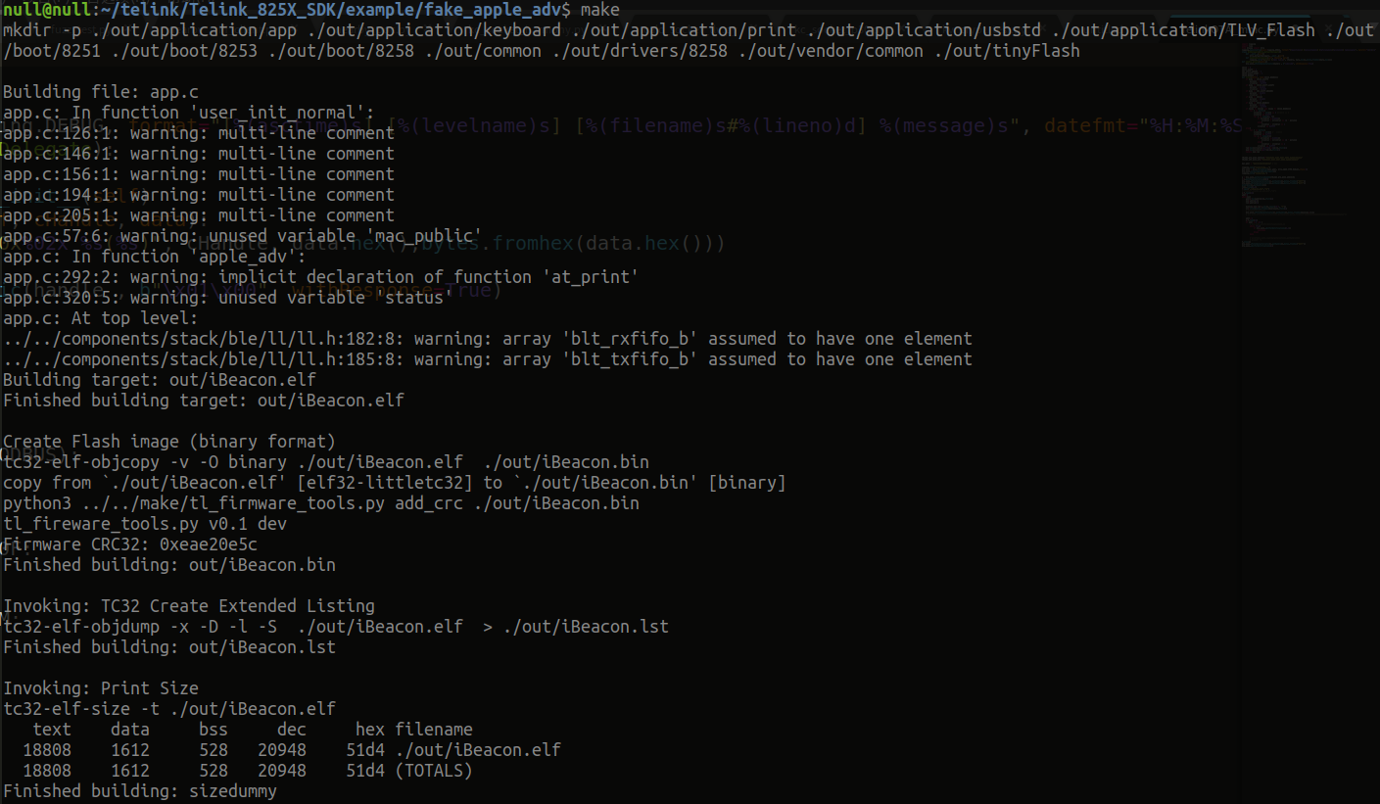The image size is (1380, 804).
Task: Click the app.c:126:1 multi-line comment warning
Action: pos(199,133)
